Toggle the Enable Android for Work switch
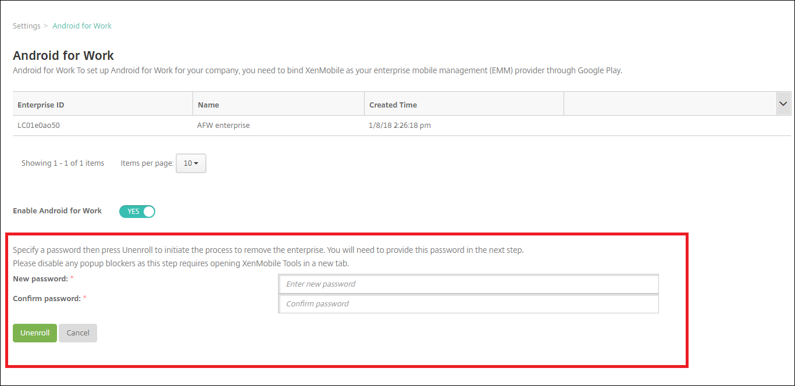 point(137,212)
